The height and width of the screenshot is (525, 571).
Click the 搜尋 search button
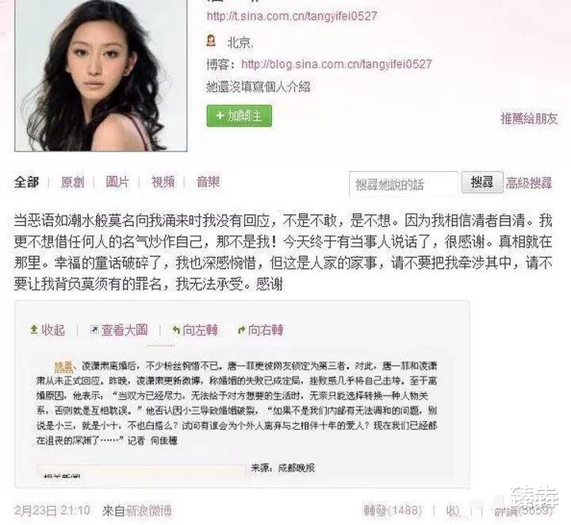(482, 182)
